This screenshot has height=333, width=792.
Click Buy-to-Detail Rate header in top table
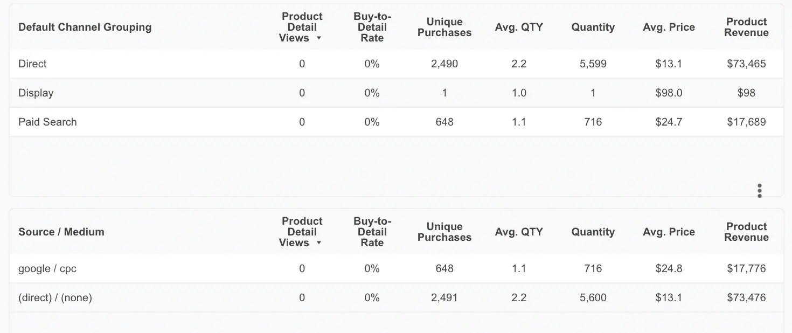point(372,27)
